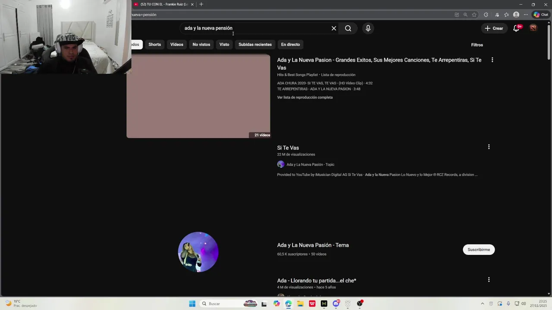Open more options for Llorando tu partida video
Viewport: 552px width, 310px height.
pyautogui.click(x=489, y=280)
